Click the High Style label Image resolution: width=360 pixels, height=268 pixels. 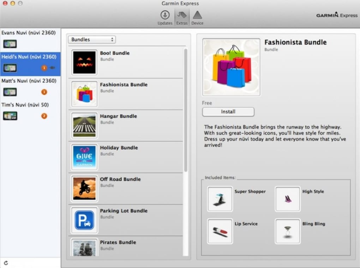(x=313, y=191)
